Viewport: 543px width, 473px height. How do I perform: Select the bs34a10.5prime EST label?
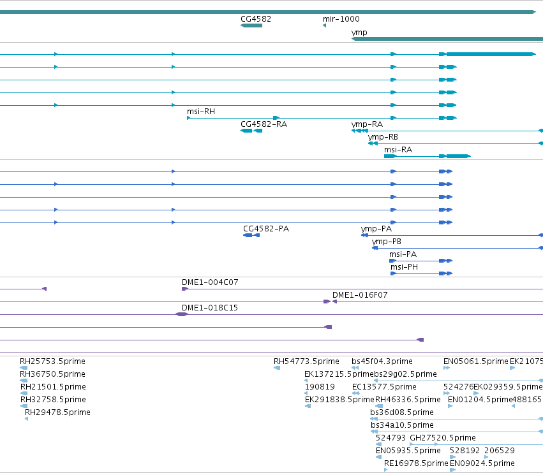click(x=402, y=425)
